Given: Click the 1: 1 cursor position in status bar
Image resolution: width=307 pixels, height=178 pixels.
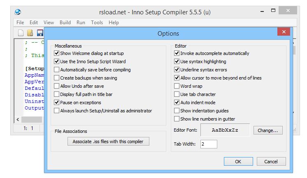Looking at the screenshot, I should coord(28,128).
